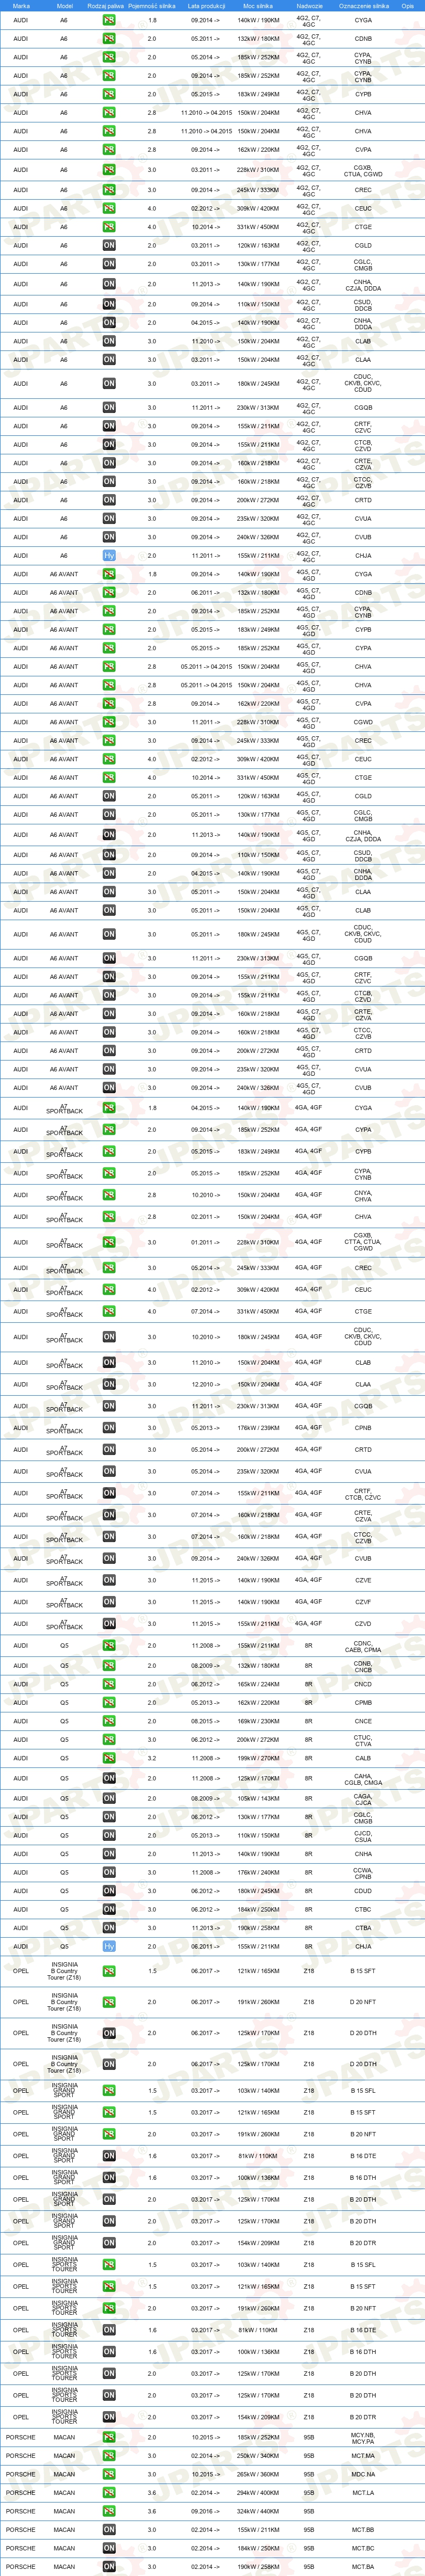The width and height of the screenshot is (425, 2576).
Task: Select engine code MCT.MA in Porsche Macan row
Action: click(363, 2456)
